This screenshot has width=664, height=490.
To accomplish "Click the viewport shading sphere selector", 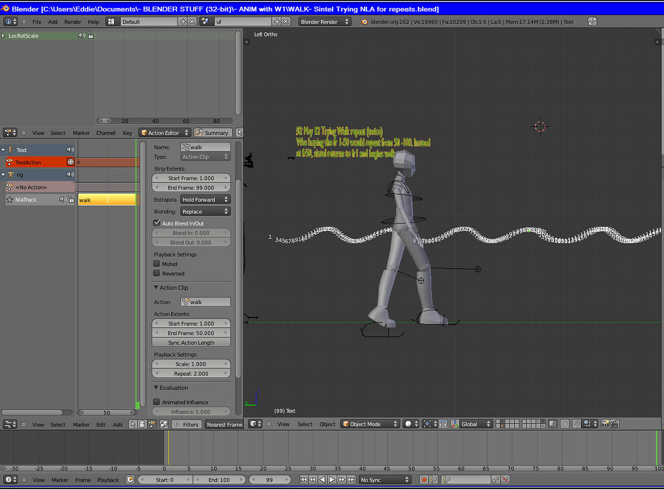I will 411,424.
